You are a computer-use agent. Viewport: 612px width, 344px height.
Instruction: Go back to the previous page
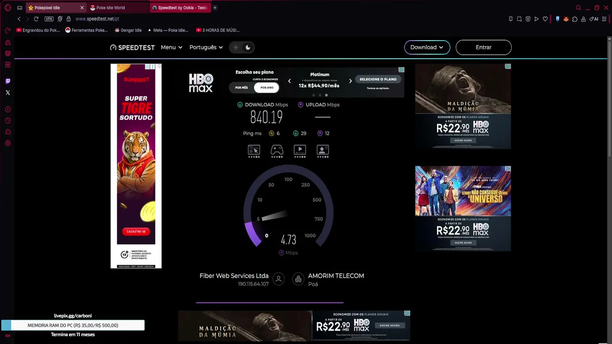(x=19, y=19)
